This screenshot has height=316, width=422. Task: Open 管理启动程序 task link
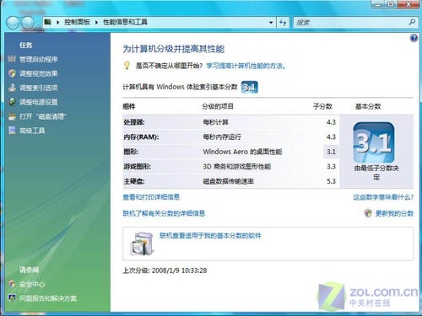point(39,59)
